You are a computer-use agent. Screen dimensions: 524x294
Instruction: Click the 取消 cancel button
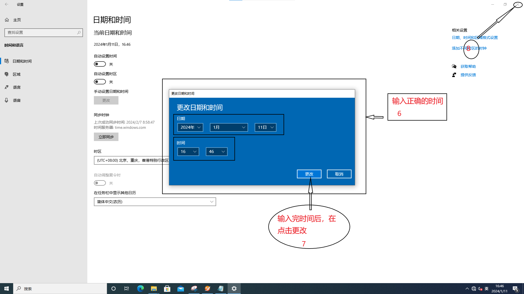click(339, 174)
